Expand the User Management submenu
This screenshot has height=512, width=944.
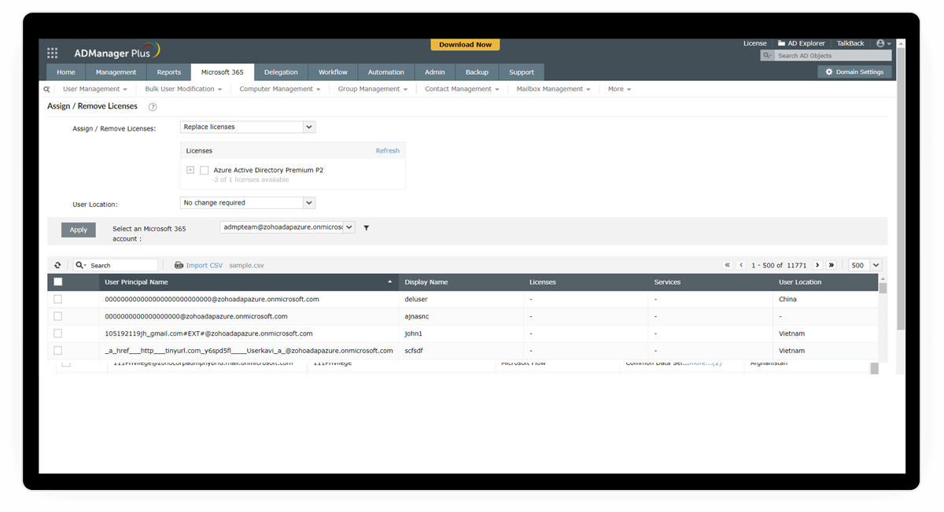pos(95,90)
